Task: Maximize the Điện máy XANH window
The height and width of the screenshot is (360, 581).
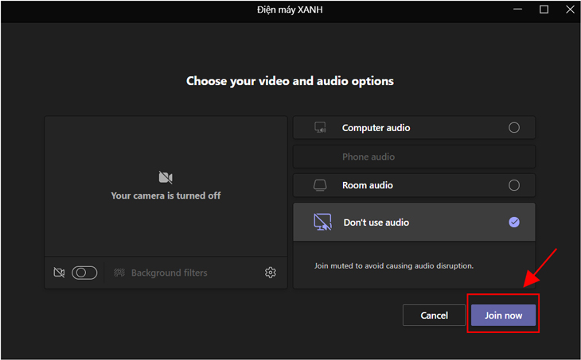Action: tap(544, 10)
